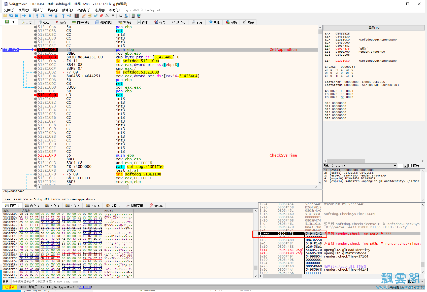Viewport: 427px width, 292px height.
Task: Open the calculator icon
Action: tap(133, 16)
